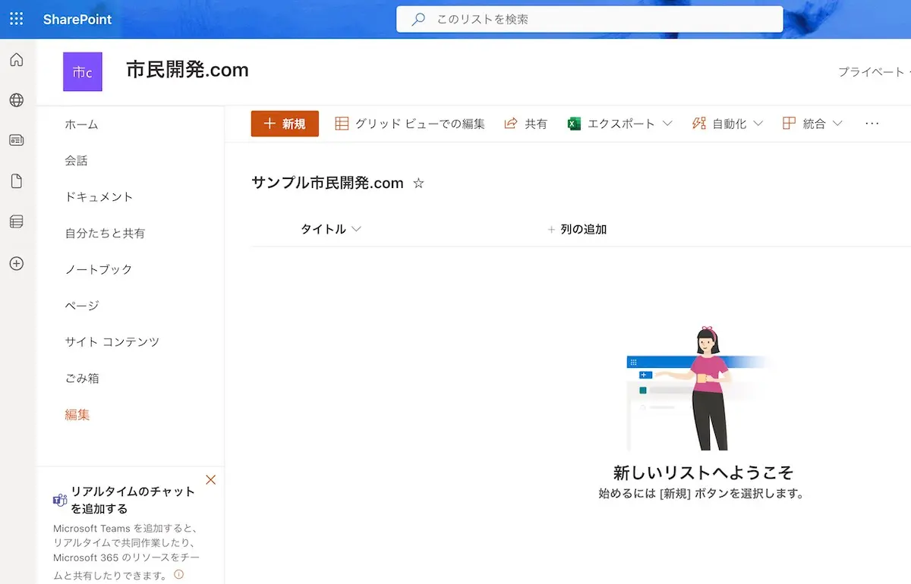Click the 市c site logo tile
Image resolution: width=911 pixels, height=584 pixels.
coord(82,72)
